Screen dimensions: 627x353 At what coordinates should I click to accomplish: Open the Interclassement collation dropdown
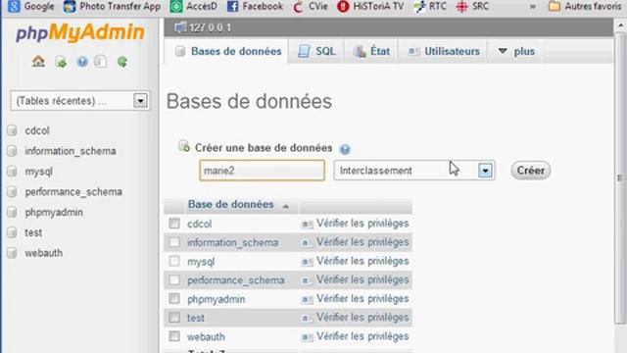coord(414,171)
